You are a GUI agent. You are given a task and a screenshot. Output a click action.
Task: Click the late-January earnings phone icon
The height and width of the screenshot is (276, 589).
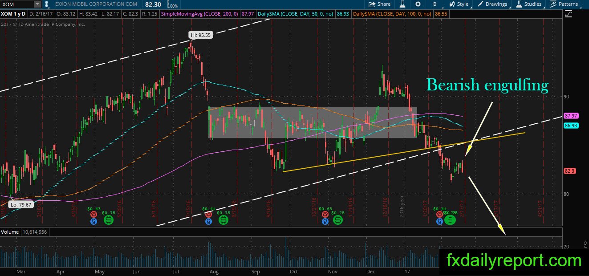click(x=439, y=214)
